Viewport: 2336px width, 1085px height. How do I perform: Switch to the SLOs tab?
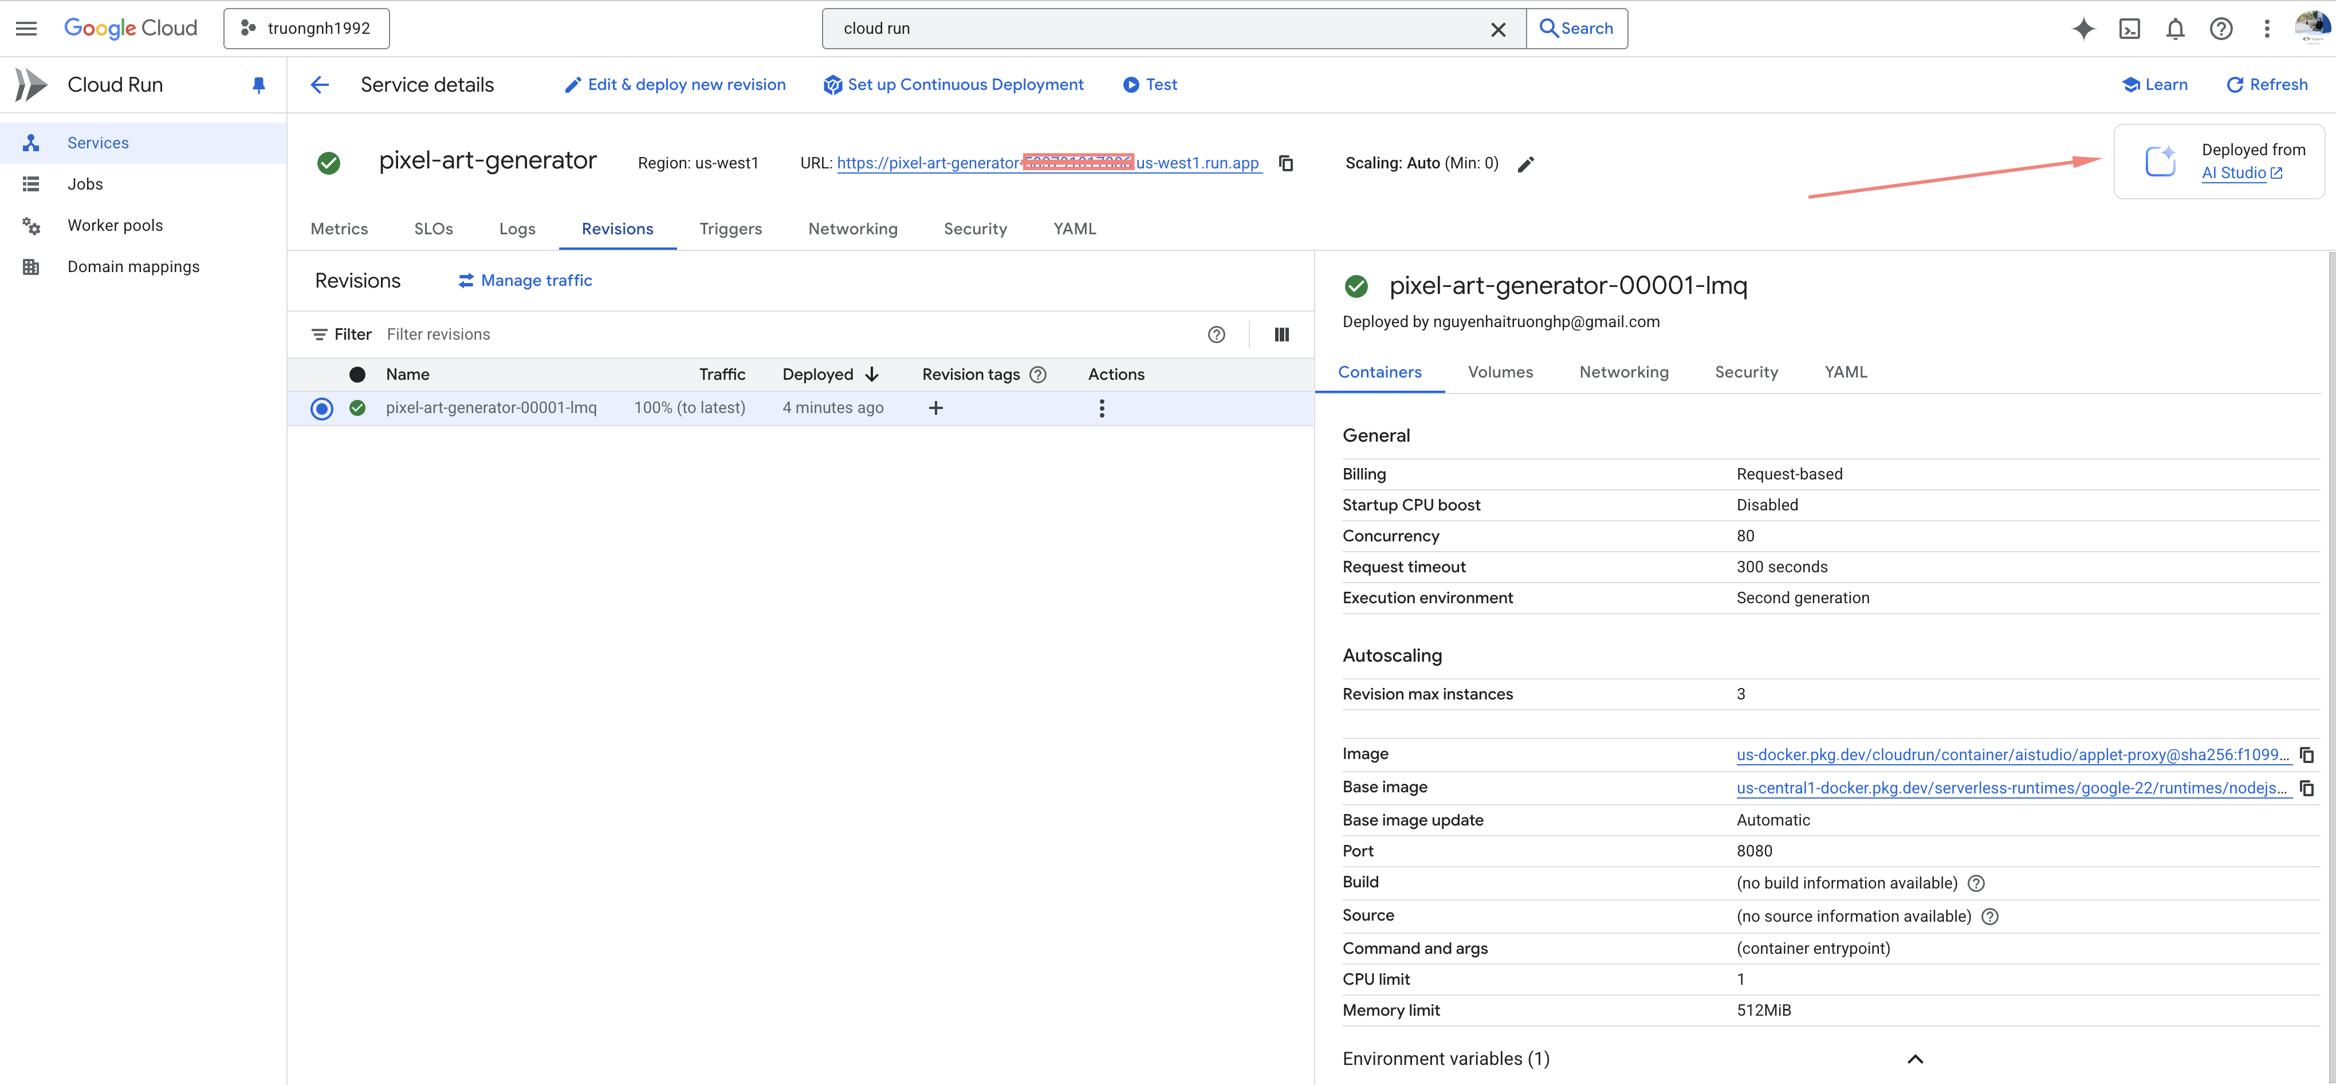point(434,229)
